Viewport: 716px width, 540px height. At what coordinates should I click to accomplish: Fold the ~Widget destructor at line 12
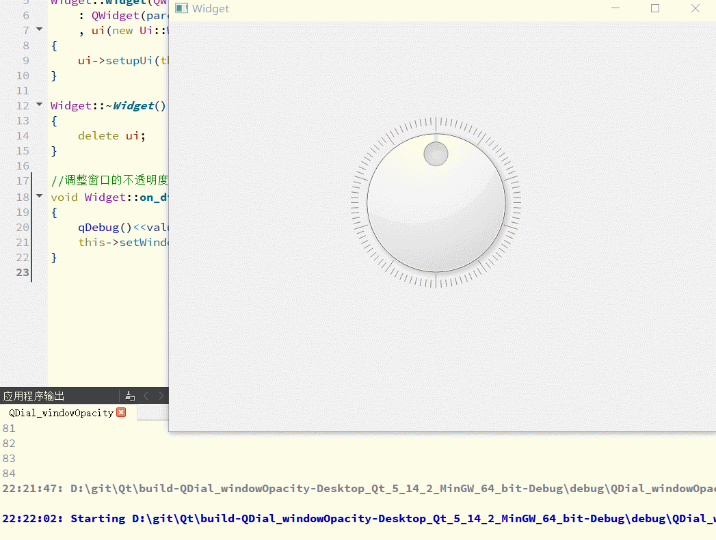click(x=39, y=105)
